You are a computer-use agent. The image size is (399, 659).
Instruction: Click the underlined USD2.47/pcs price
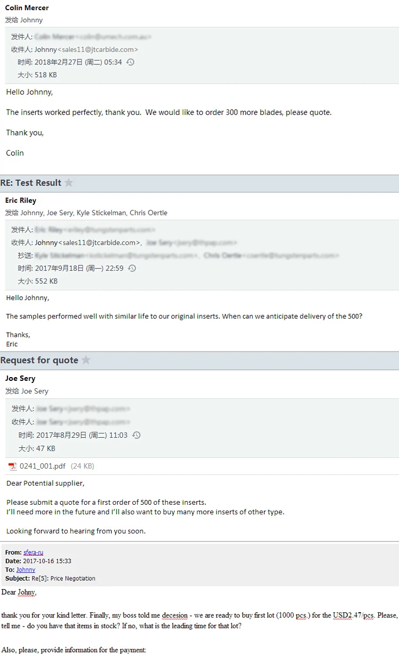click(354, 615)
